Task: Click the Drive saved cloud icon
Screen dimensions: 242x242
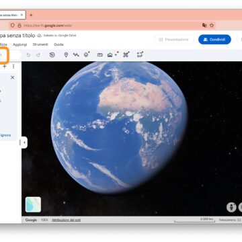Action: (x=40, y=36)
